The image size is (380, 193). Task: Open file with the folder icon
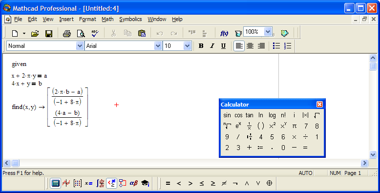[35, 33]
